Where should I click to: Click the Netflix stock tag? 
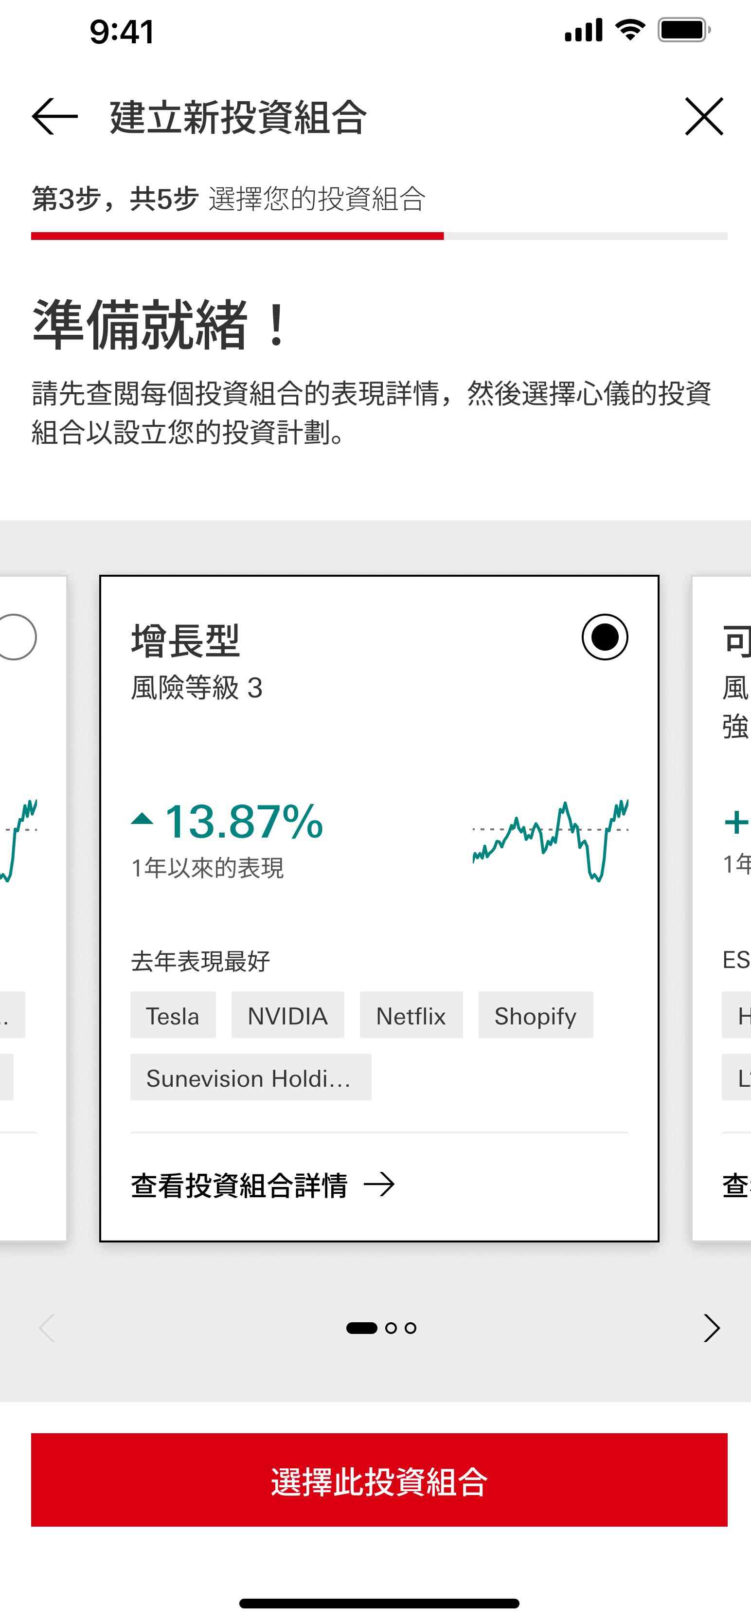point(411,1015)
